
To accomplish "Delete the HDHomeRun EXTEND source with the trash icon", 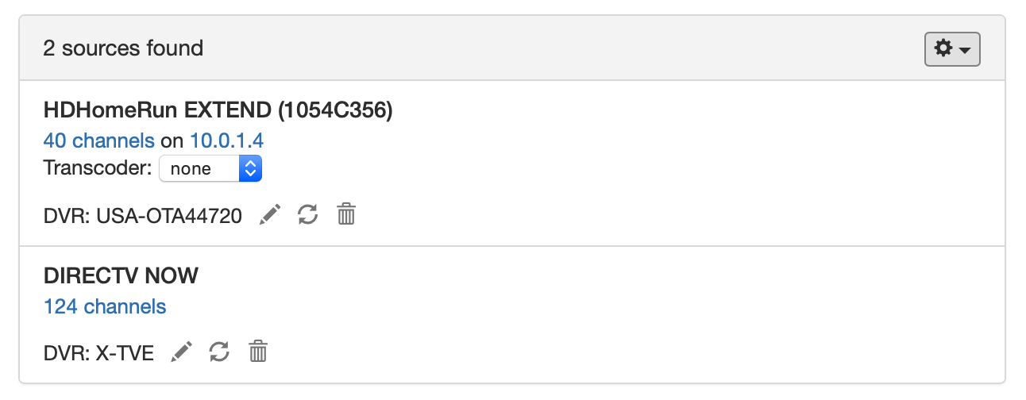I will 346,214.
